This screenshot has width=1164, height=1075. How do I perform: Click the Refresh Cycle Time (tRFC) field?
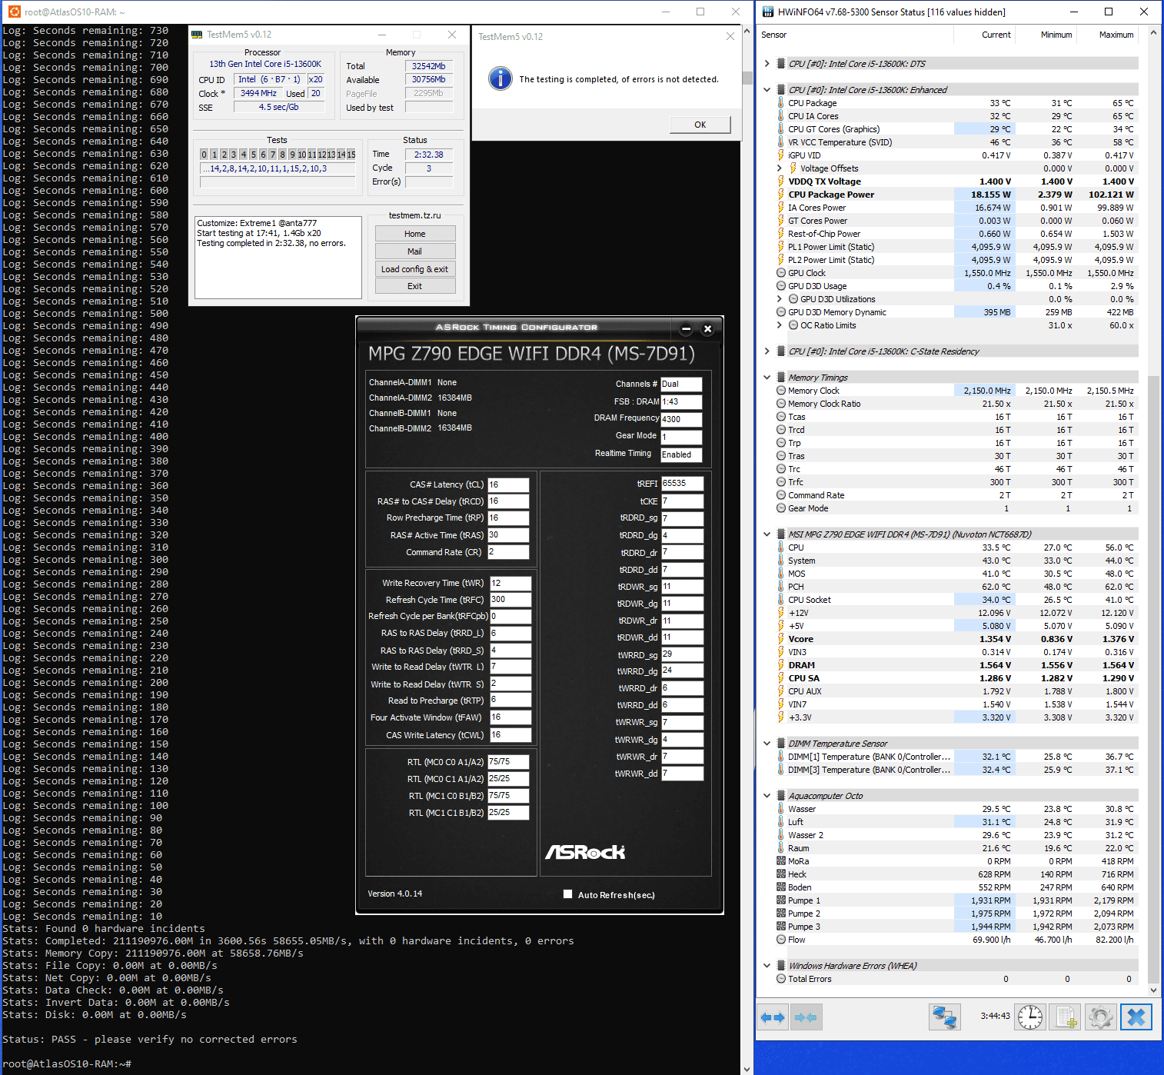coord(510,600)
